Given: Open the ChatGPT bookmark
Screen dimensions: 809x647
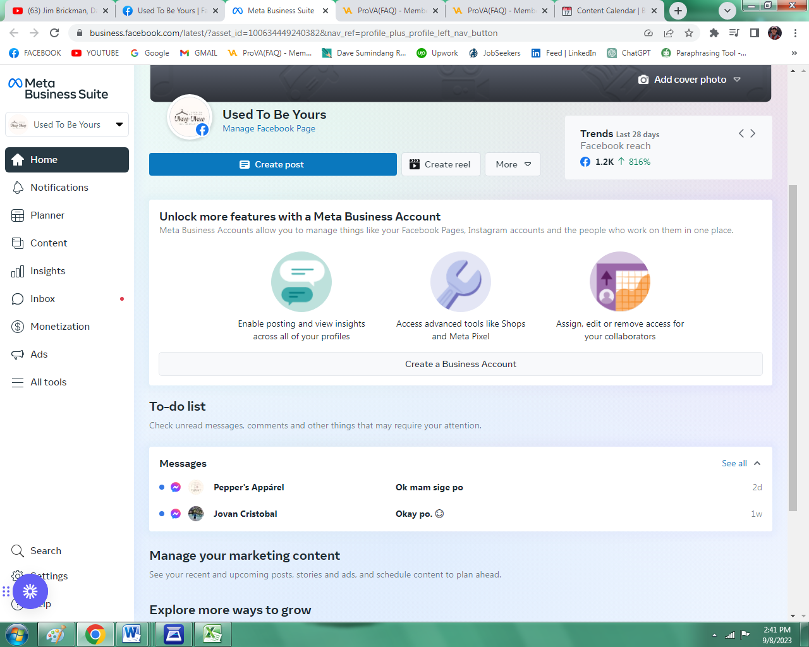Looking at the screenshot, I should point(629,53).
